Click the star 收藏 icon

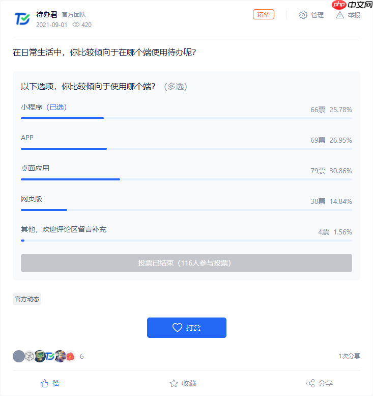(174, 383)
